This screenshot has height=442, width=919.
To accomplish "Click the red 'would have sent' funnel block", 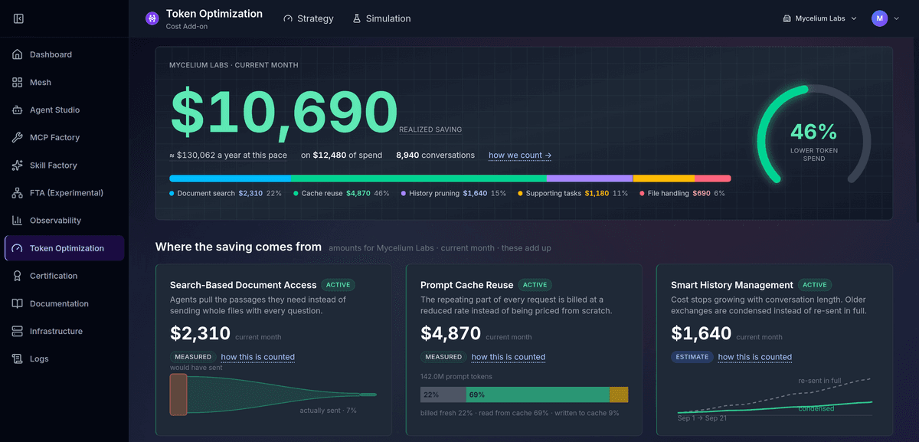I will point(178,395).
